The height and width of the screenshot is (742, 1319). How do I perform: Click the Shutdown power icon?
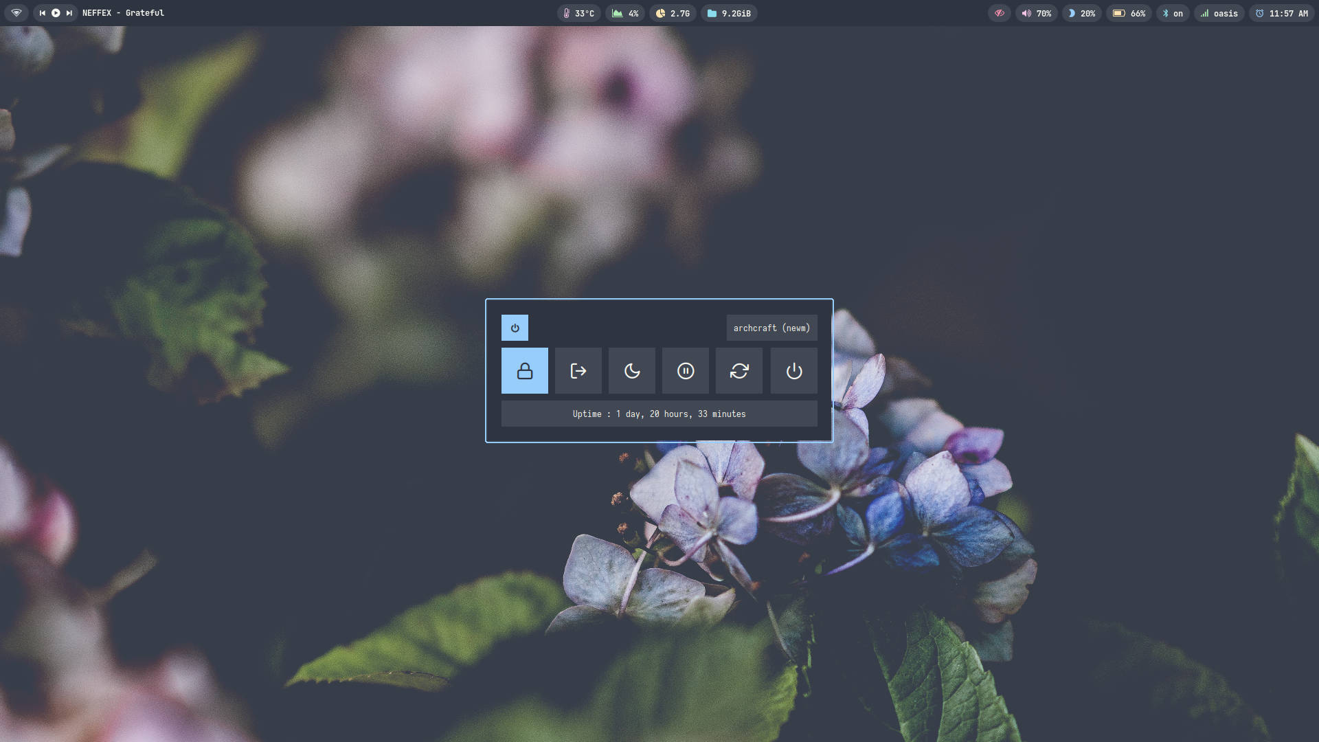point(793,371)
